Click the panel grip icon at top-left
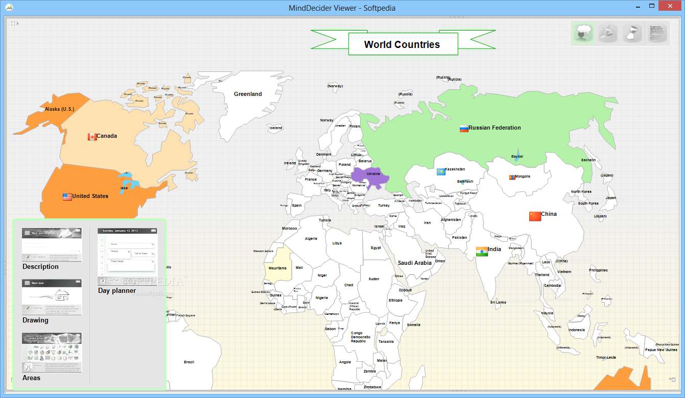Viewport: 685px width, 398px height. 14,23
